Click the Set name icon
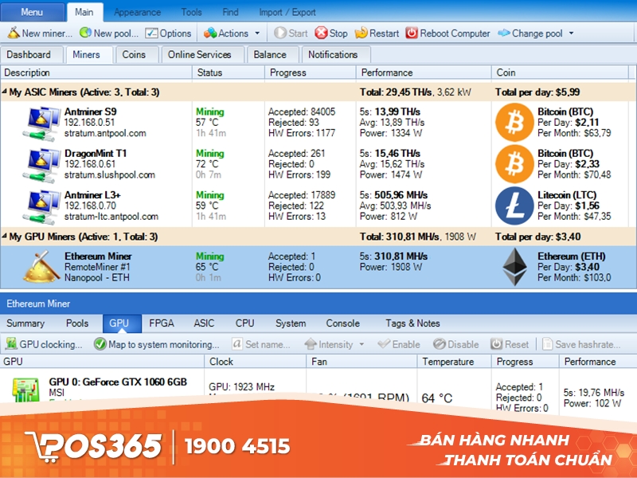The image size is (637, 478). (237, 344)
